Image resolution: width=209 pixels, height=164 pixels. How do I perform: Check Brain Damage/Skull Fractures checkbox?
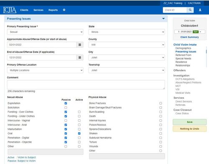tap(161, 108)
